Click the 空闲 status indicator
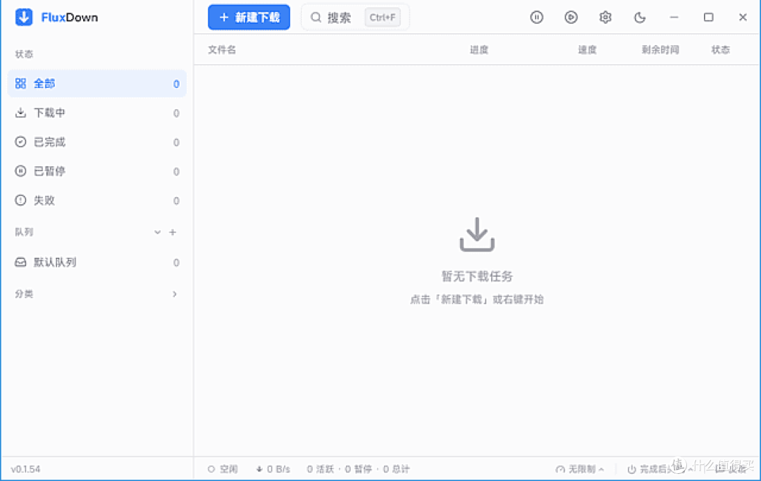The image size is (761, 481). click(223, 469)
